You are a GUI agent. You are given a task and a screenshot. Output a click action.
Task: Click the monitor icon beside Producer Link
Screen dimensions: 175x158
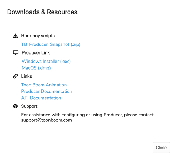(x=15, y=53)
